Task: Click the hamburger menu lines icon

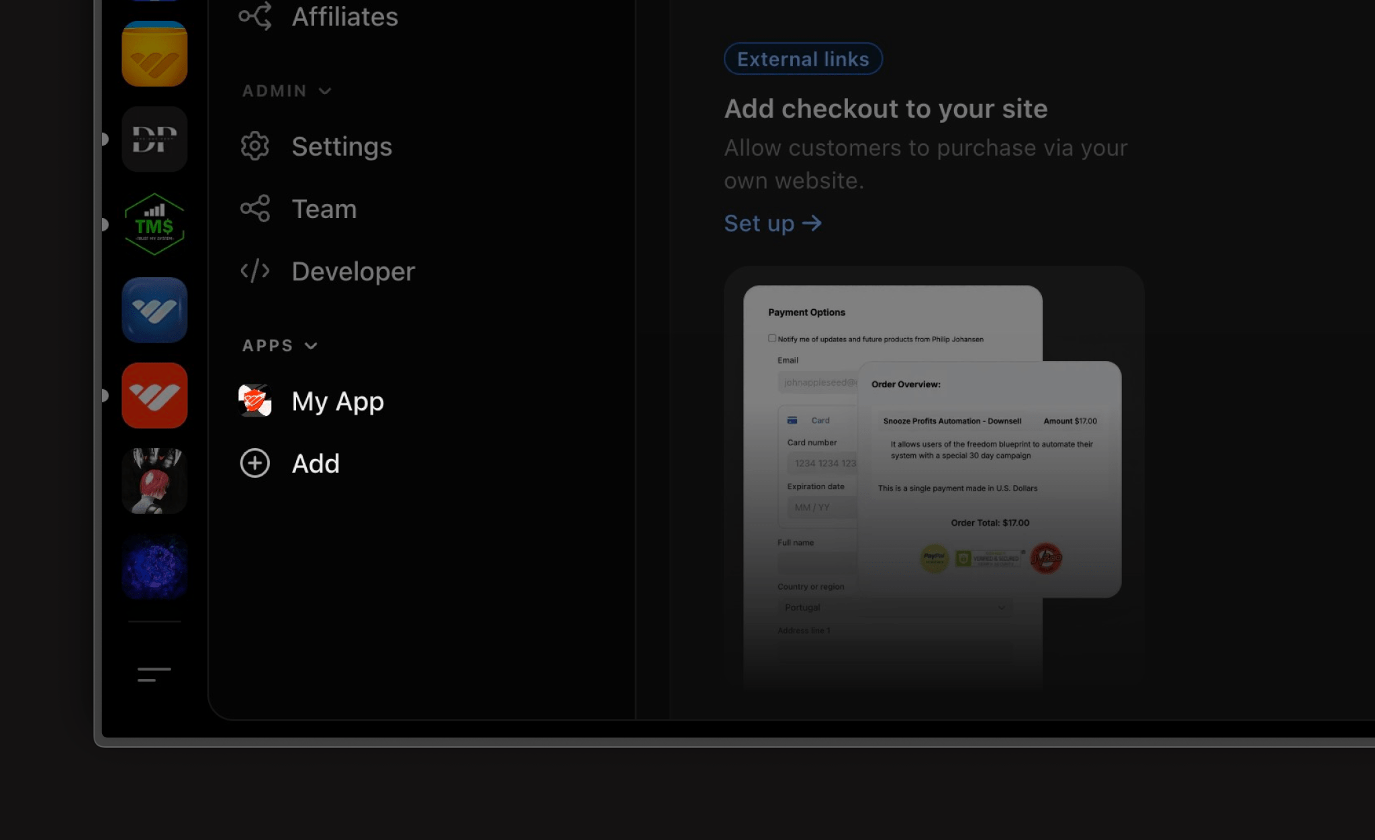Action: tap(154, 674)
